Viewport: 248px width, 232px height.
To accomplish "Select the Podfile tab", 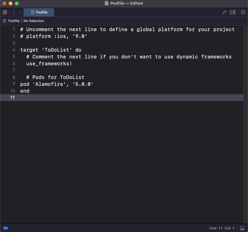I will (39, 12).
